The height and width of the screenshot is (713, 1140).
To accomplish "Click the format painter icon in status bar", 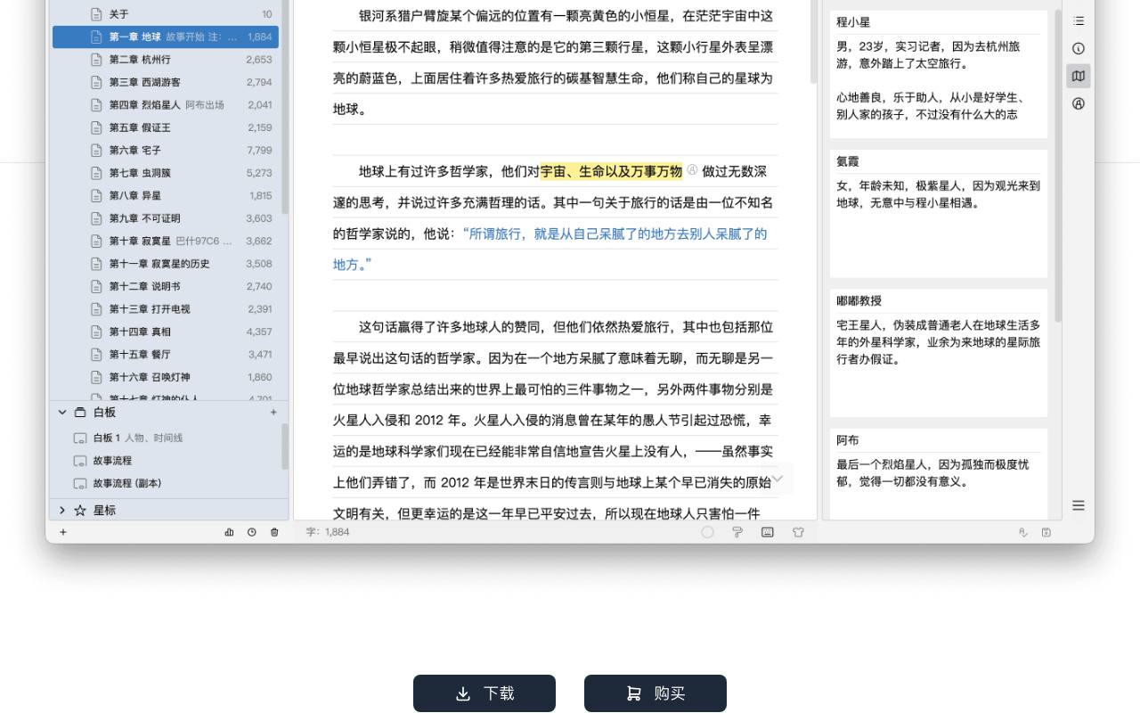I will click(x=737, y=532).
